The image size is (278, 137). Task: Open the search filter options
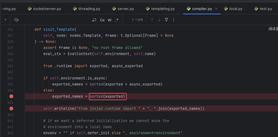166,20
